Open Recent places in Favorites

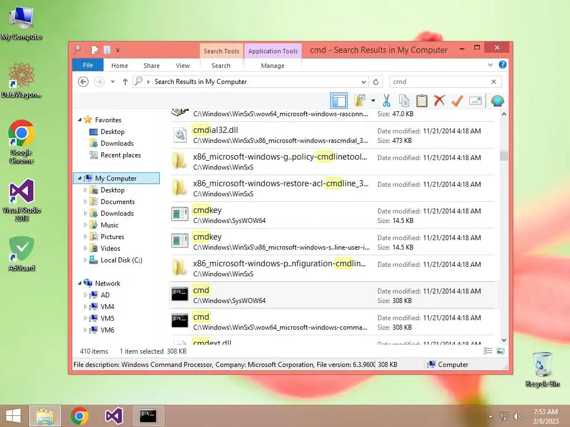(x=120, y=155)
